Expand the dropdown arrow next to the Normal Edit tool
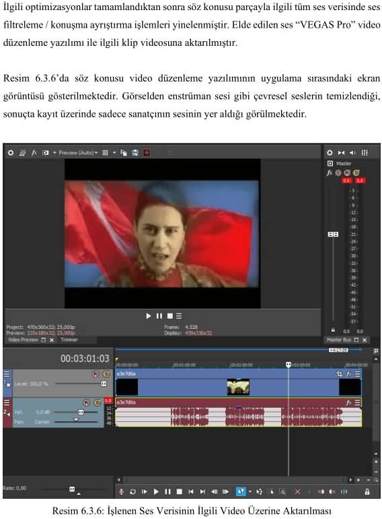The image size is (382, 519). point(250,492)
